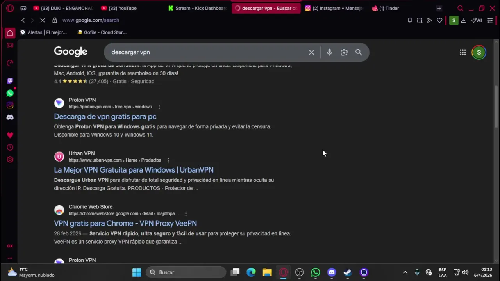Image resolution: width=500 pixels, height=281 pixels.
Task: Open GX Control speedometer icon in sidebar
Action: (x=10, y=63)
